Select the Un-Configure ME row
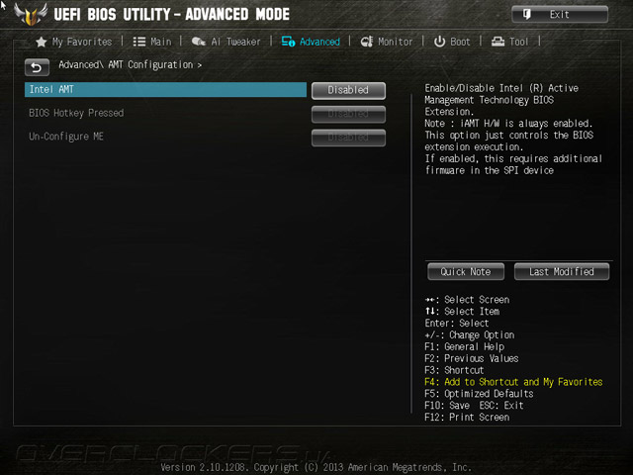Screen dimensions: 633x475 click(x=165, y=137)
